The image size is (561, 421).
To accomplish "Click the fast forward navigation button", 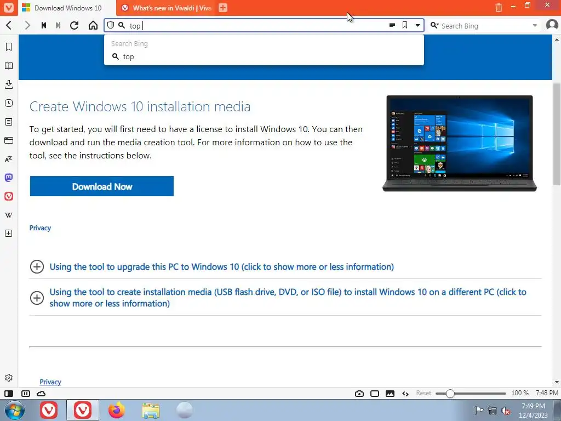I will click(58, 25).
